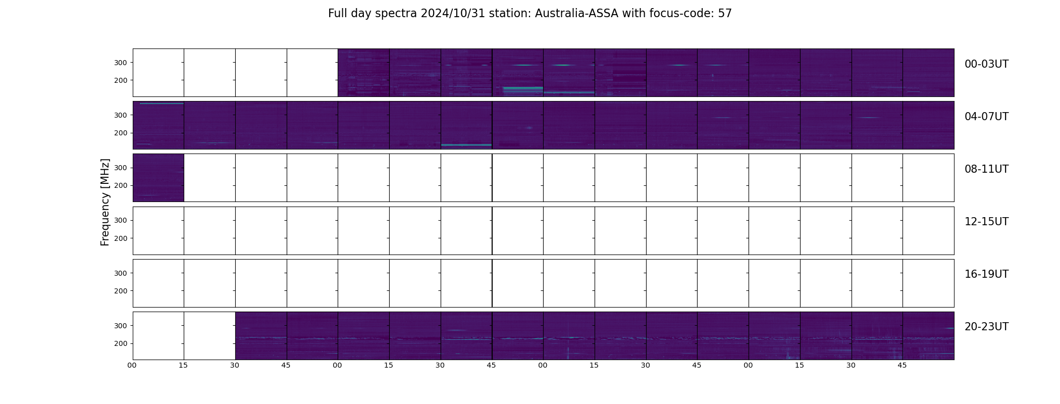Select the 200 tick label of 04-07UT row
This screenshot has width=1060, height=404.
[121, 133]
